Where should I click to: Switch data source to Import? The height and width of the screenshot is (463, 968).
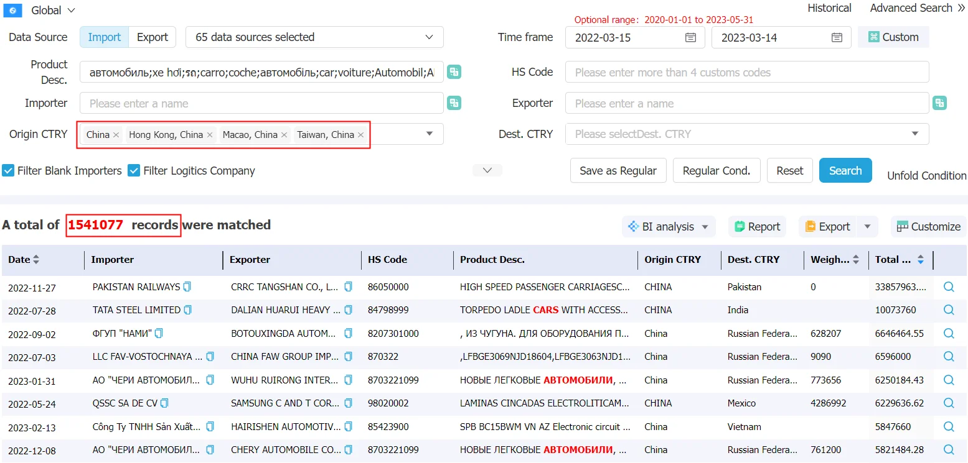[x=105, y=37]
